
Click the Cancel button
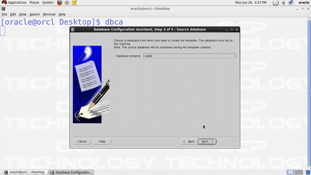(82, 142)
